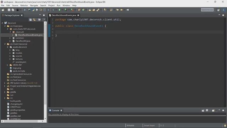This screenshot has height=128, width=227.
Task: Collapse the src/main/java folder
Action: point(5,26)
